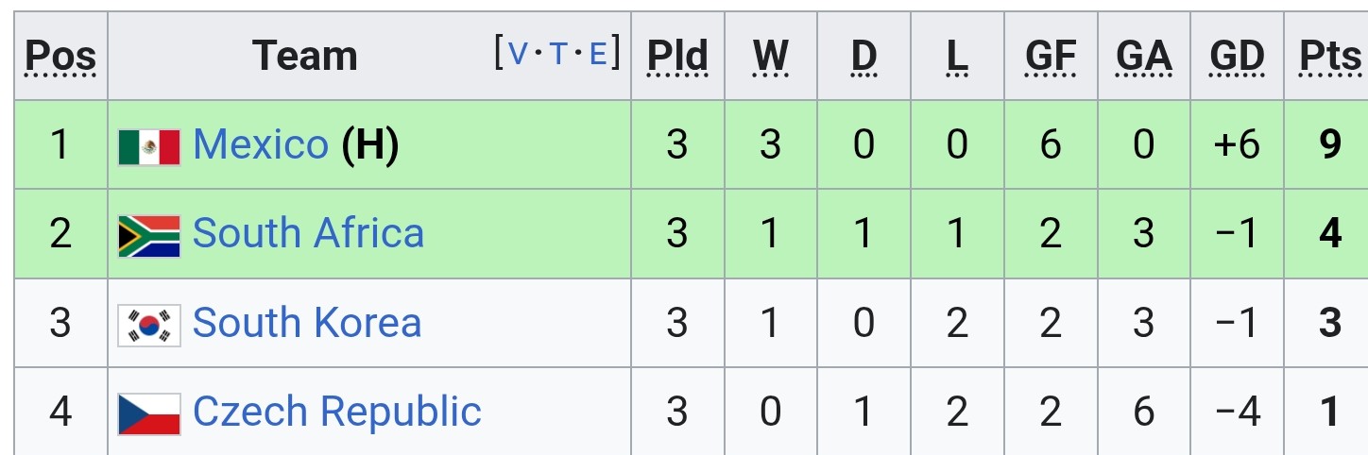Open the South Africa team link

click(x=308, y=233)
